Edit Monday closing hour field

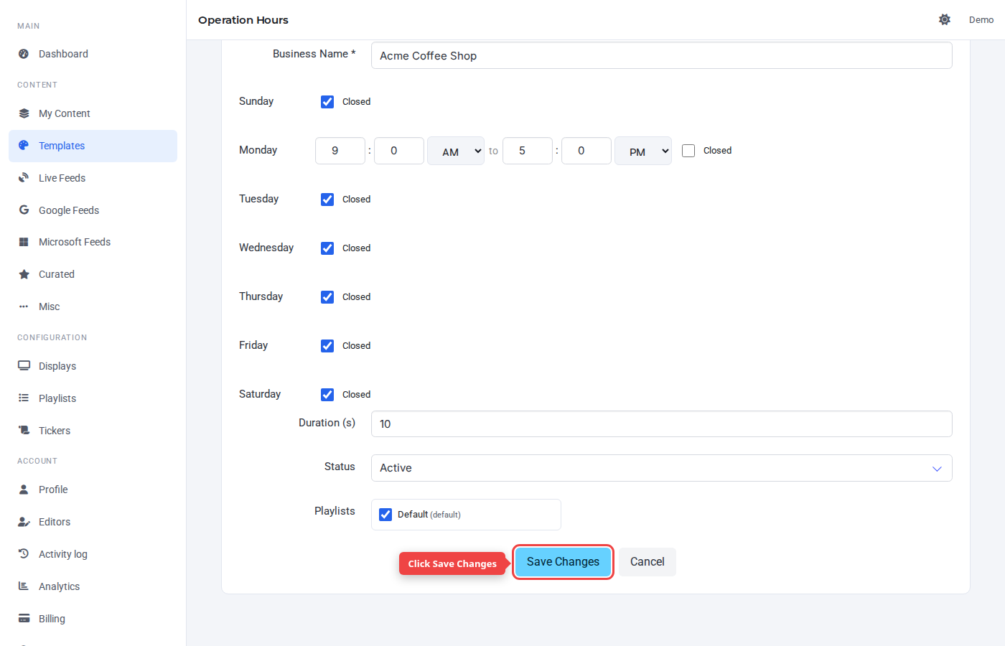528,151
